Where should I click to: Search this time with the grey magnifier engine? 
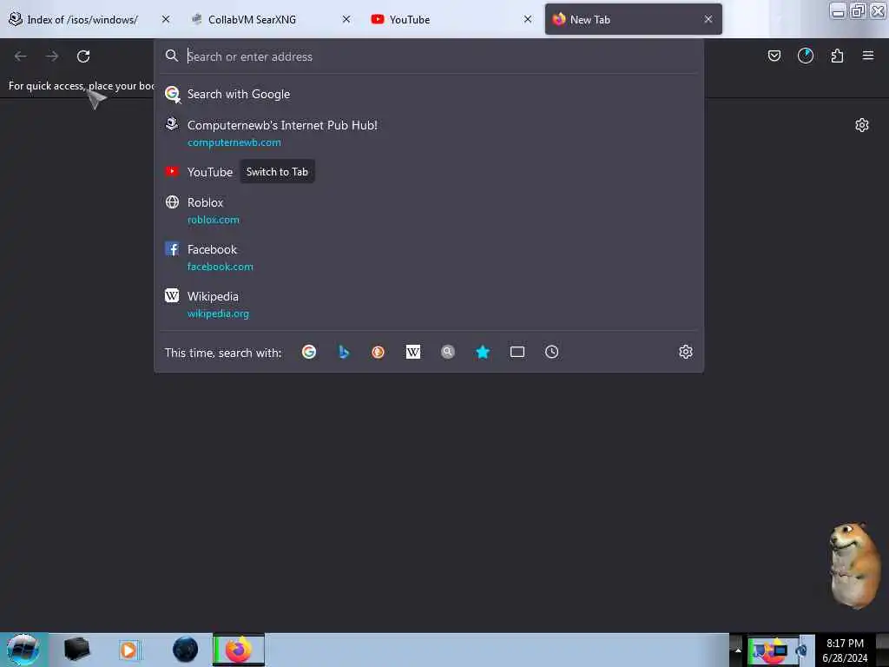coord(448,353)
